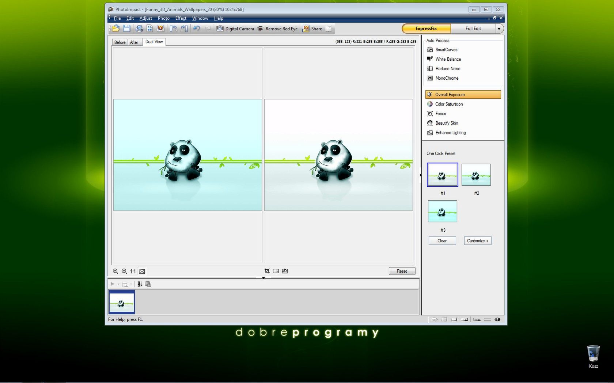Open the File menu

(117, 18)
